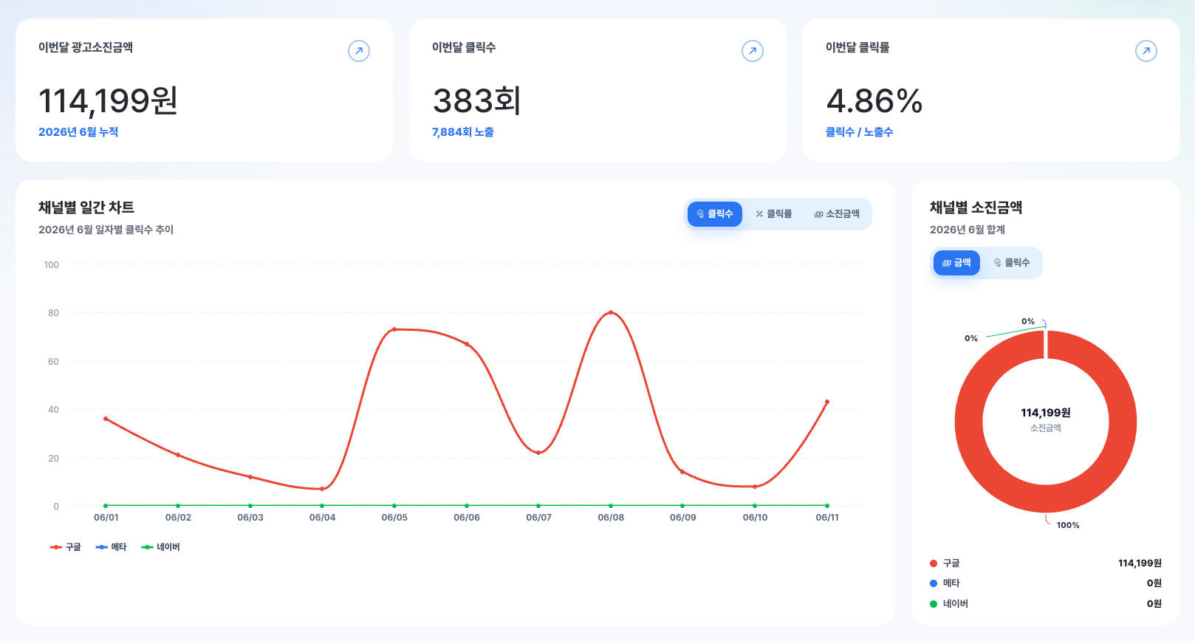Image resolution: width=1195 pixels, height=641 pixels.
Task: Click the '2026년 6월 일자별 클릭수 추이' subtitle
Action: (x=106, y=230)
